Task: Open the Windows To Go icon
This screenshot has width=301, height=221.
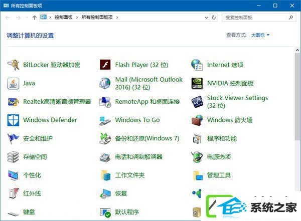Action: point(105,120)
